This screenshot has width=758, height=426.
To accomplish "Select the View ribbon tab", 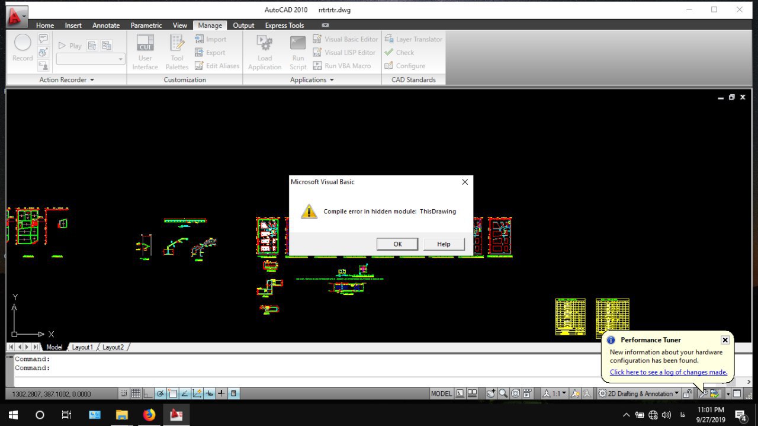I will point(180,25).
